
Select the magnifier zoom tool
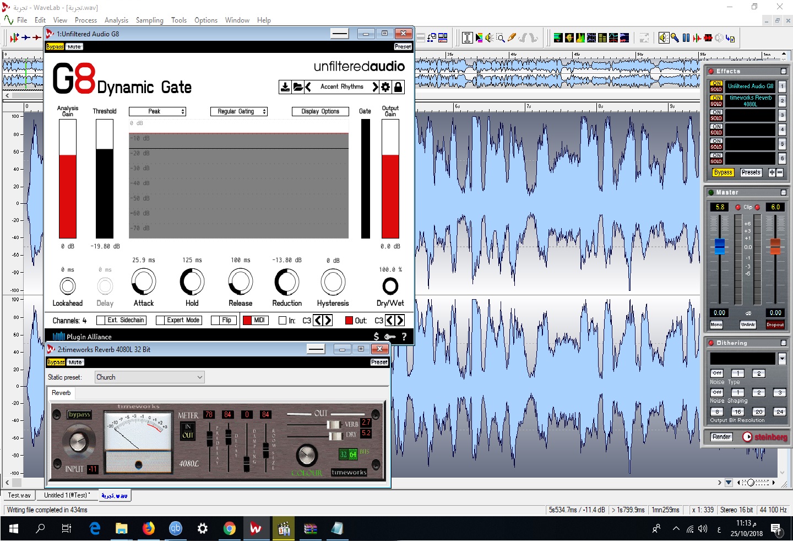[x=501, y=37]
